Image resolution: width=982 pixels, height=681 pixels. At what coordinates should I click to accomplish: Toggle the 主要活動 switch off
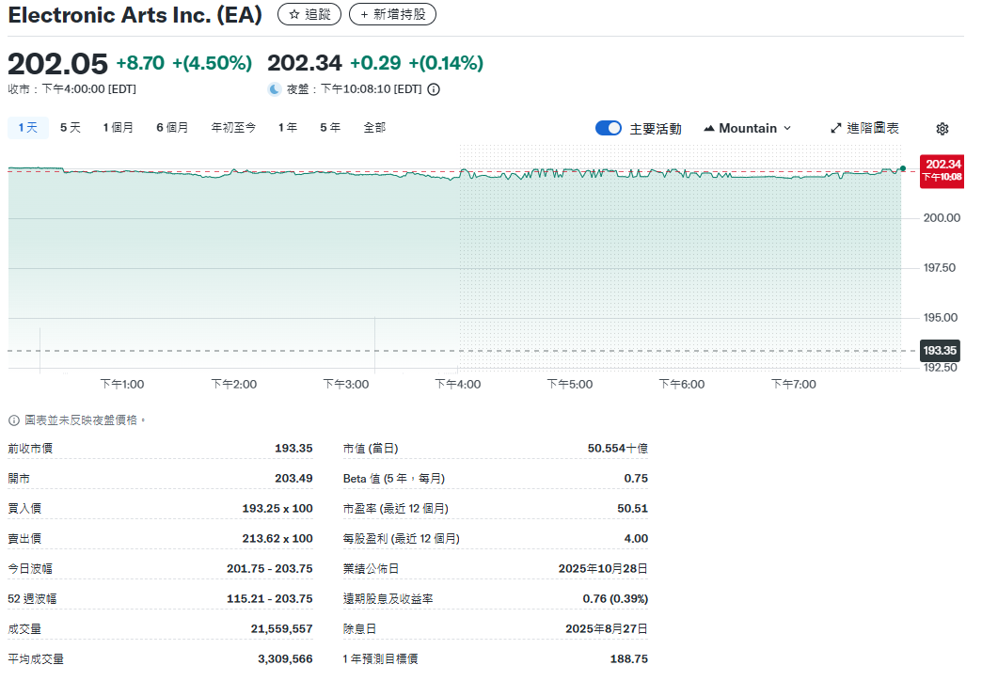tap(609, 129)
